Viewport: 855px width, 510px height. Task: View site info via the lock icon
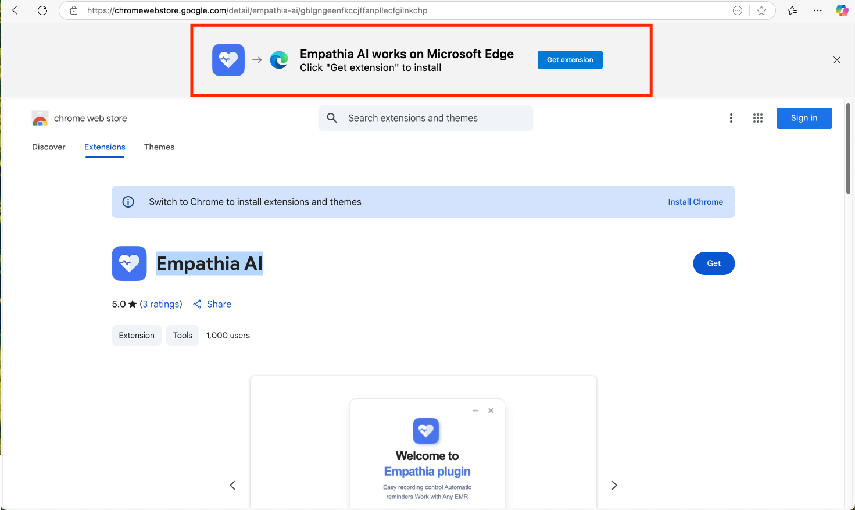pyautogui.click(x=74, y=10)
